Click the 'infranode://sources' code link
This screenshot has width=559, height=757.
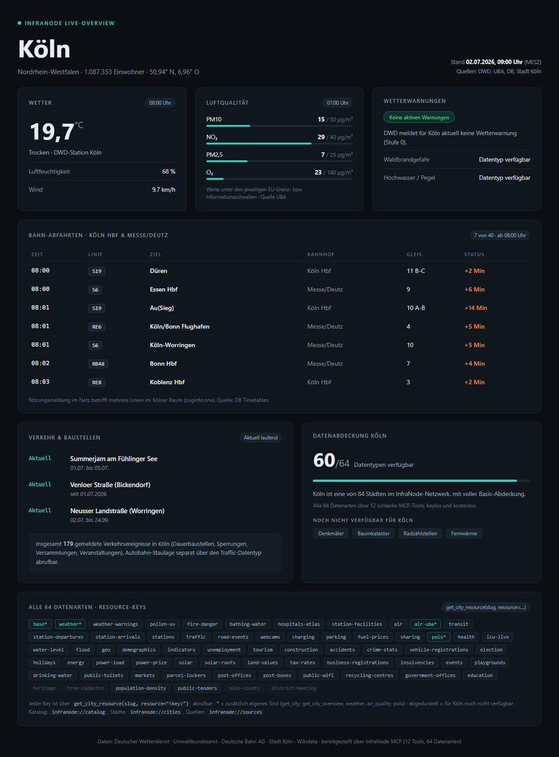click(x=236, y=712)
